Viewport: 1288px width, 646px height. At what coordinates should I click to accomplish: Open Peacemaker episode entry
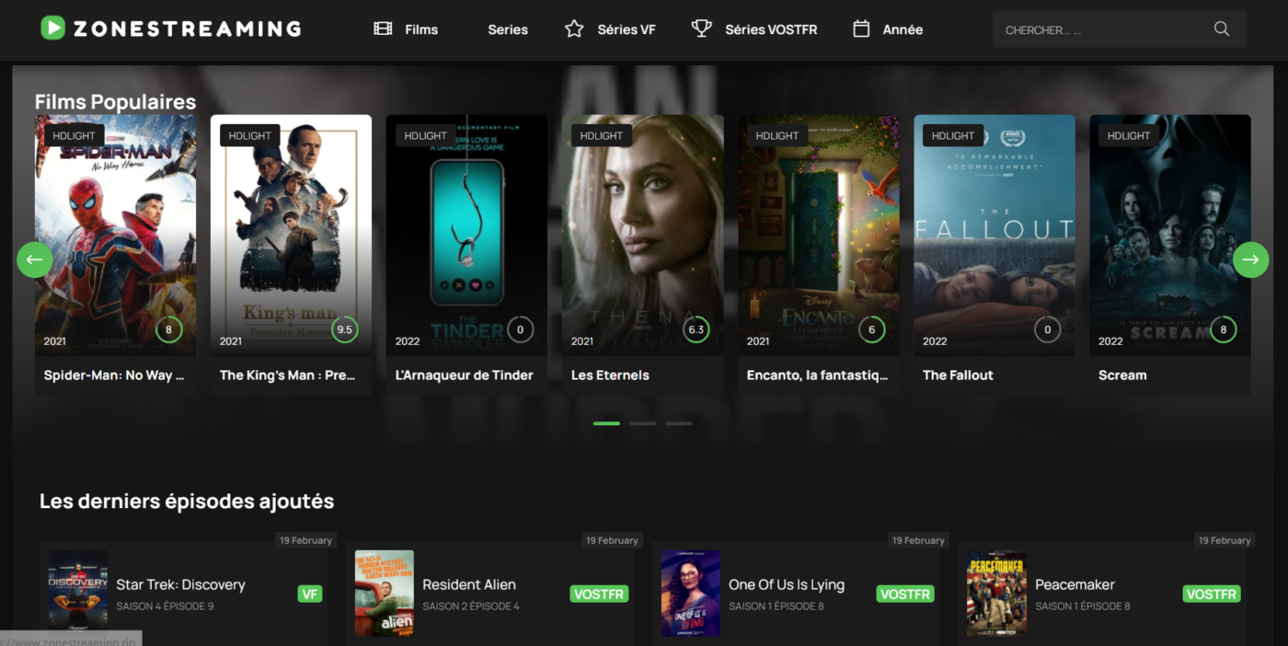pos(1102,594)
